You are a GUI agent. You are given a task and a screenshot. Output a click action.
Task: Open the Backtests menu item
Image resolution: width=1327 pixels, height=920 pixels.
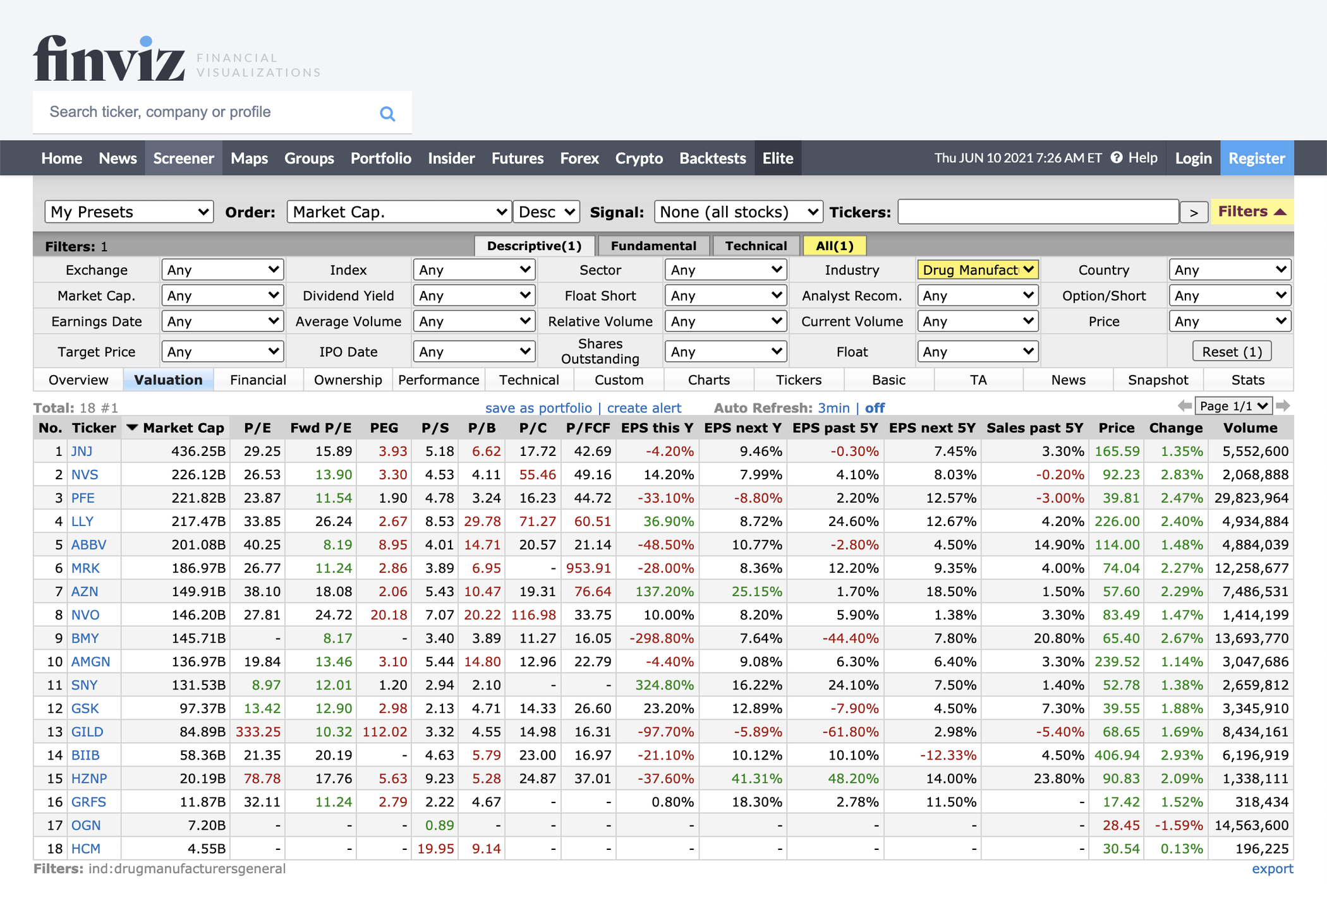click(x=713, y=158)
